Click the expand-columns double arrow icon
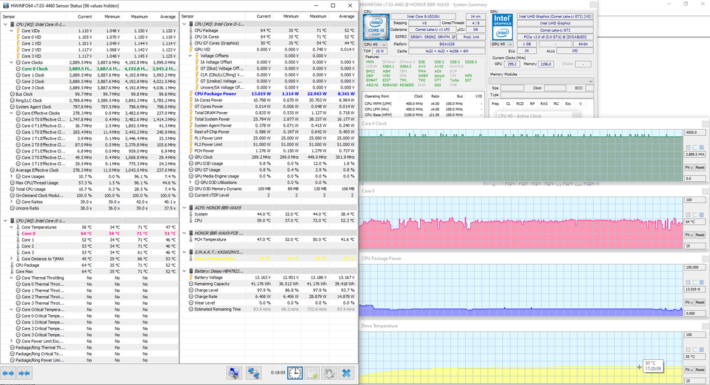The image size is (710, 385). (8, 373)
